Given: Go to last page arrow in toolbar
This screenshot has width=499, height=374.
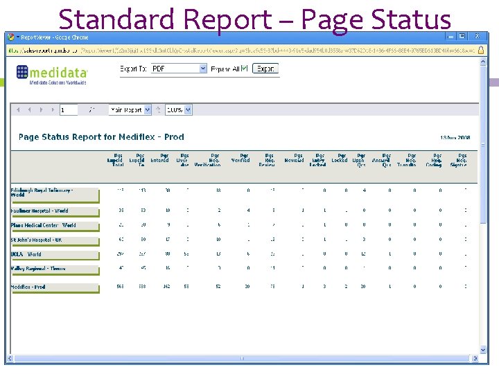Looking at the screenshot, I should pos(53,109).
